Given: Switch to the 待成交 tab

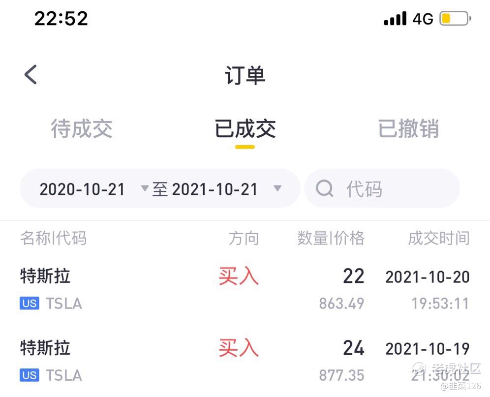Looking at the screenshot, I should tap(82, 128).
